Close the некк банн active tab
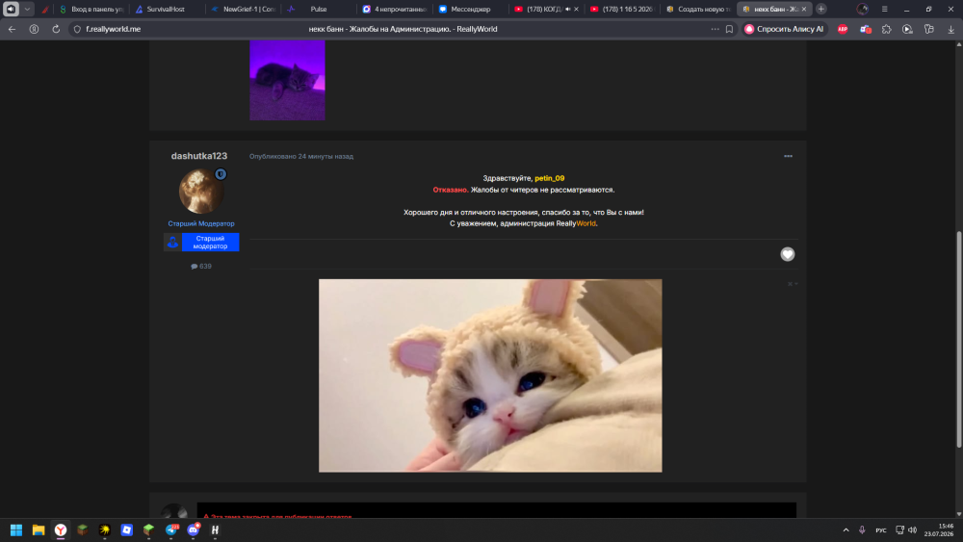Image resolution: width=963 pixels, height=542 pixels. coord(803,10)
